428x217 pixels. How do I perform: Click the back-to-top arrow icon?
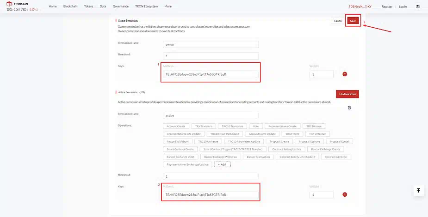click(x=418, y=190)
